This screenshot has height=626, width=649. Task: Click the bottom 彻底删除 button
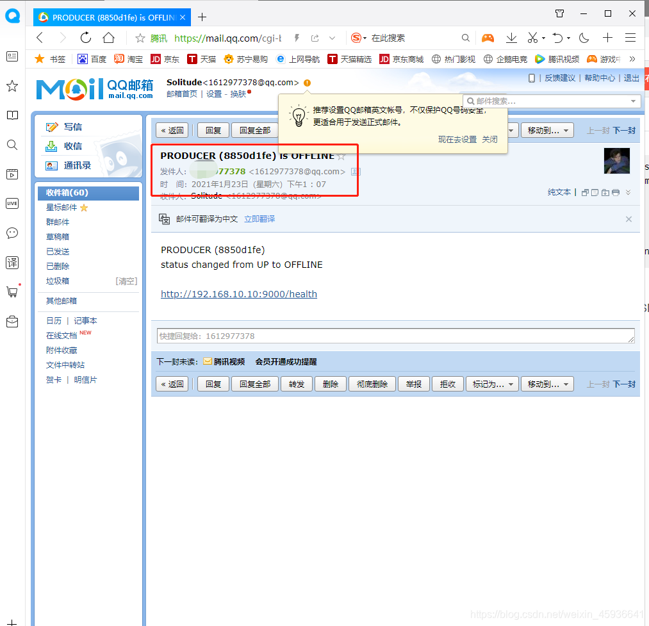click(372, 384)
